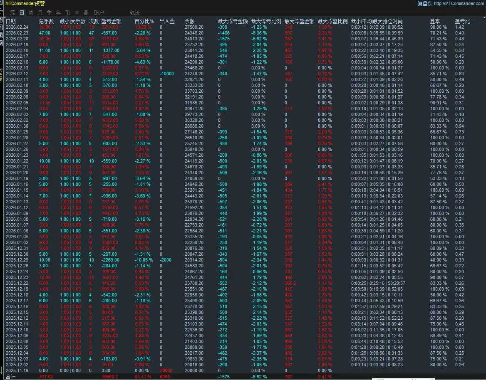
Task: Click the profit ratio 0.94 cell
Action: [459, 126]
